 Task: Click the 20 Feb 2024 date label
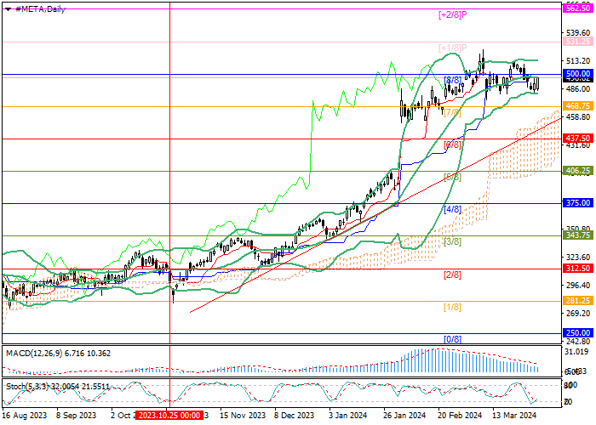pos(460,416)
